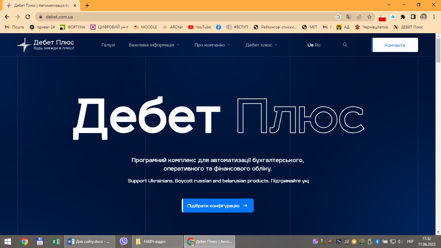Expand the Важлива інформація dropdown
The image size is (441, 248).
click(154, 45)
